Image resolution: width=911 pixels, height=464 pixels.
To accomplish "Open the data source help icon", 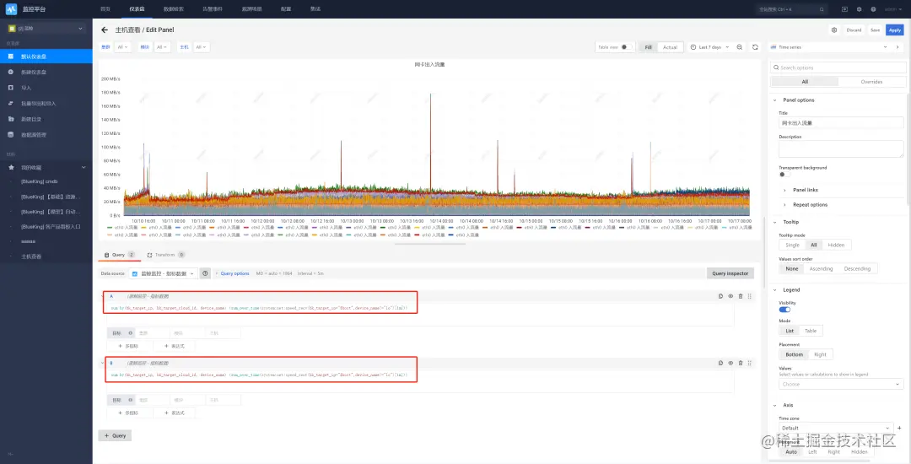I will pos(205,273).
